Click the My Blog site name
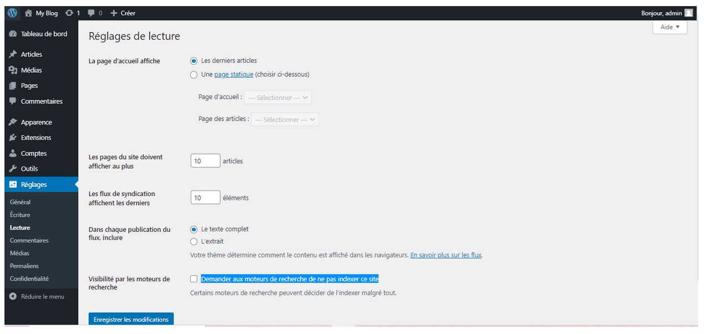This screenshot has height=334, width=706. [47, 13]
